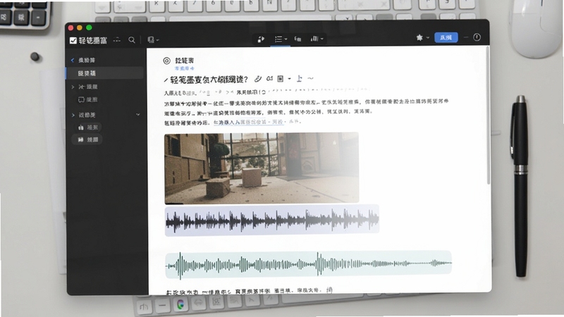Viewport: 564px width, 317px height.
Task: Open dropdown arrow beside bulleted list icon
Action: point(286,39)
